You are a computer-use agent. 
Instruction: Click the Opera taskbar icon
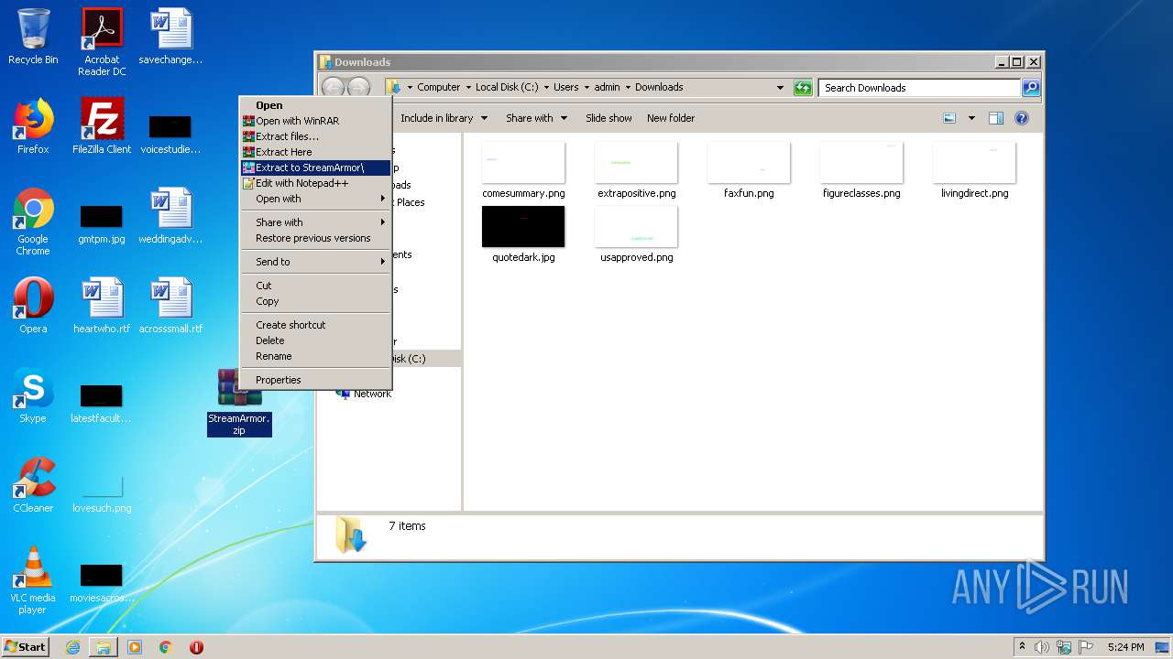196,647
